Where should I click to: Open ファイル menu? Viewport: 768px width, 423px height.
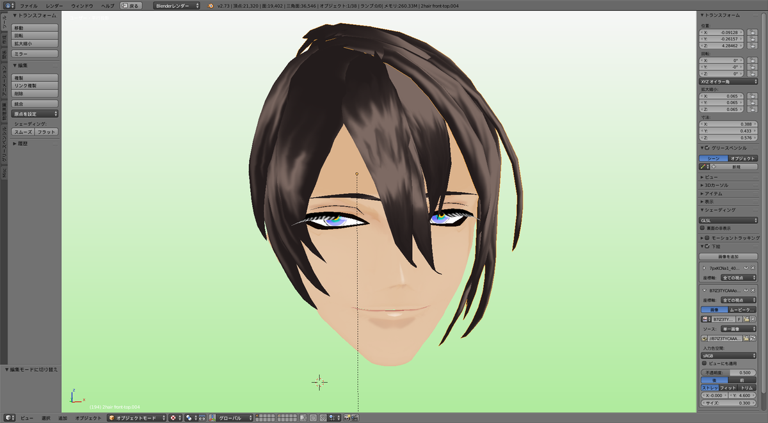(x=29, y=5)
